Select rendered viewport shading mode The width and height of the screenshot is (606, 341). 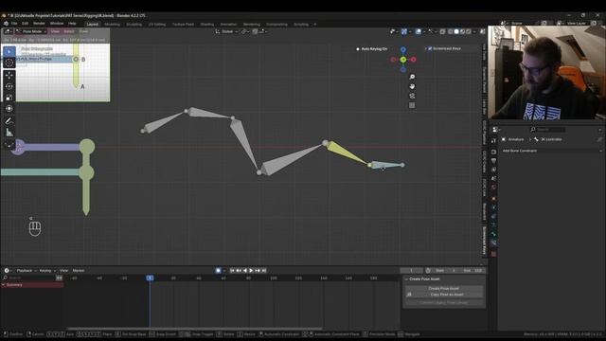(x=469, y=31)
